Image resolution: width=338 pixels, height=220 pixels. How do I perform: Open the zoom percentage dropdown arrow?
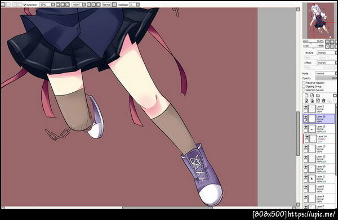(53, 5)
